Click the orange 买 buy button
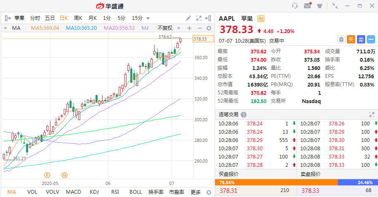This screenshot has height=197, width=378. click(351, 39)
